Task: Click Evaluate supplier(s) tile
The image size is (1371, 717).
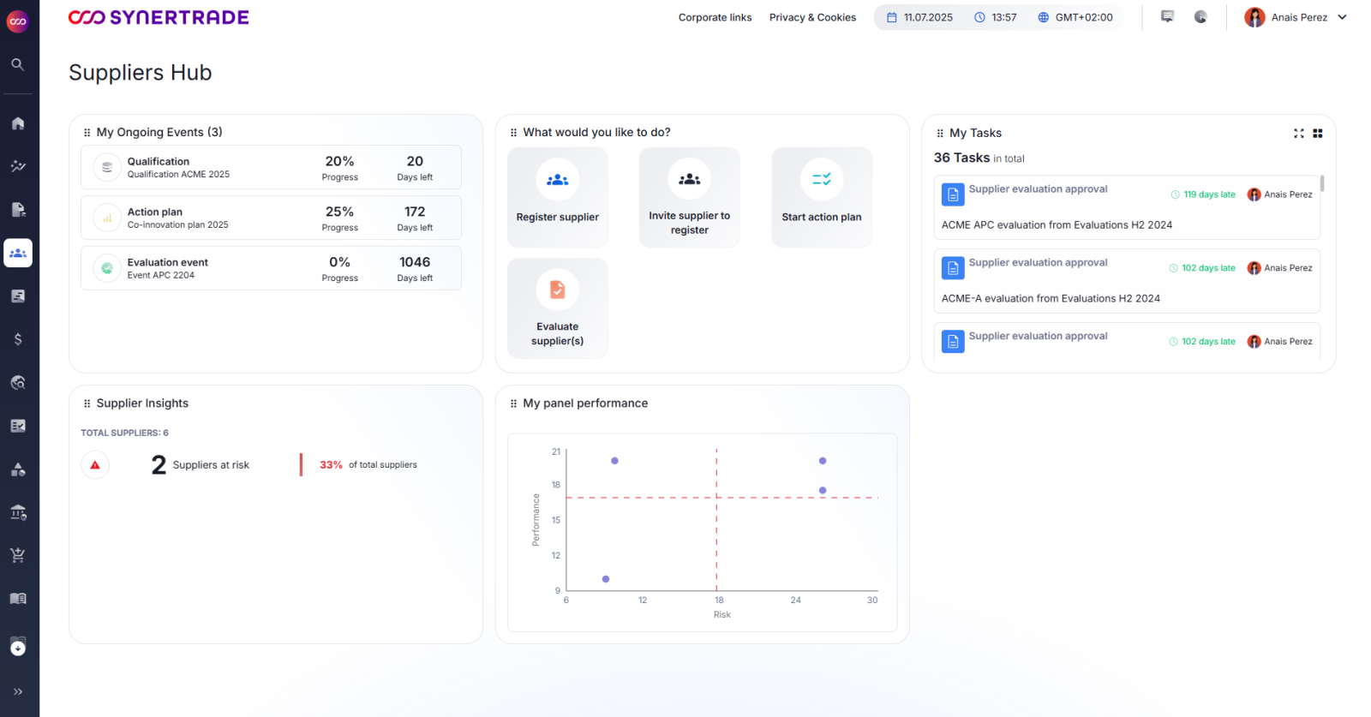Action: (x=558, y=308)
